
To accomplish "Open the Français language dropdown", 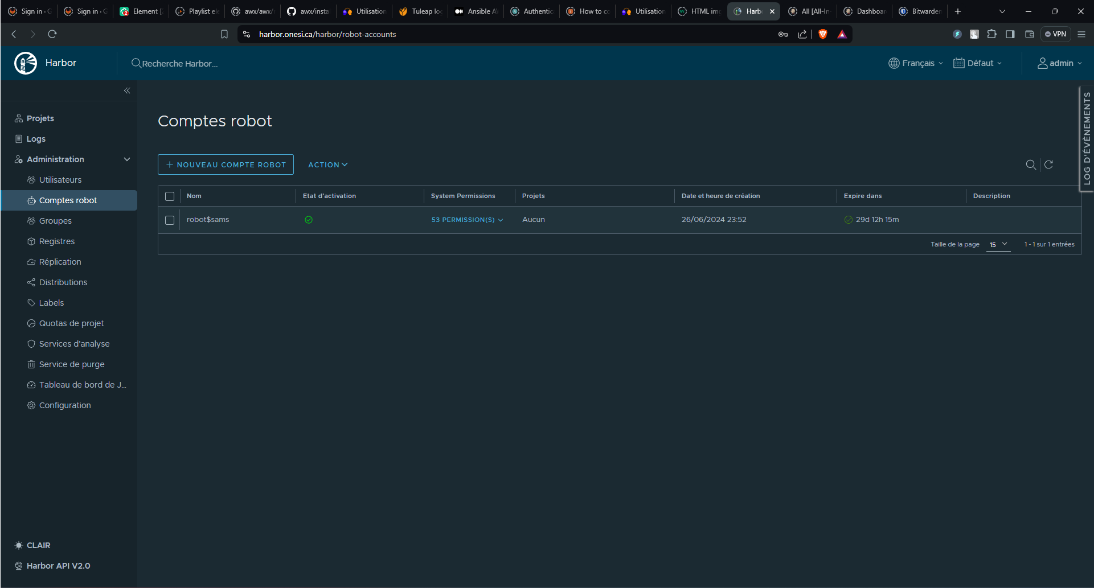I will click(x=916, y=63).
